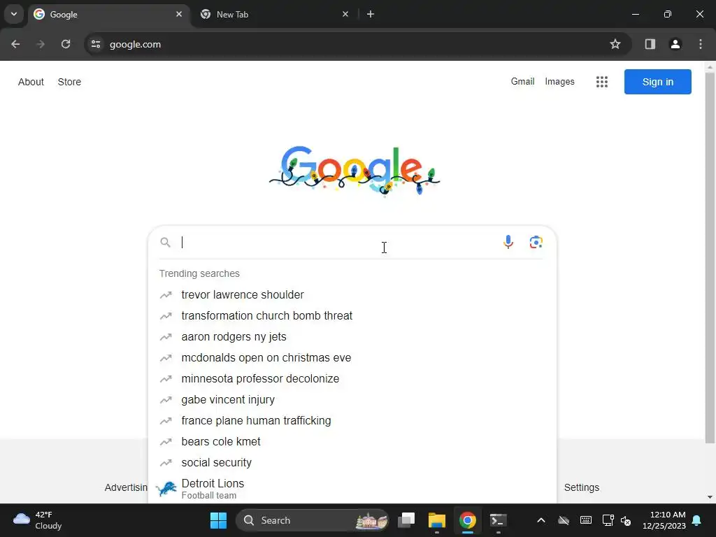Screen dimensions: 716x537
Task: View site information icon beside google.com
Action: pos(96,44)
